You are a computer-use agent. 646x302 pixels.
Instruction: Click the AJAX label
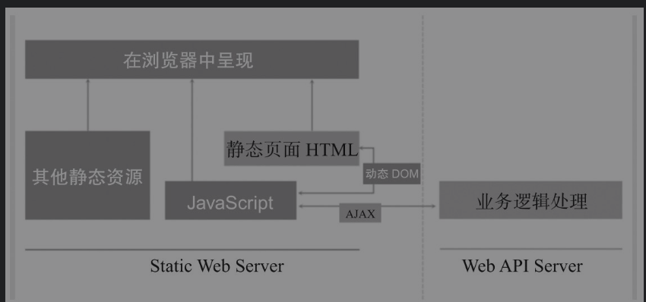360,213
